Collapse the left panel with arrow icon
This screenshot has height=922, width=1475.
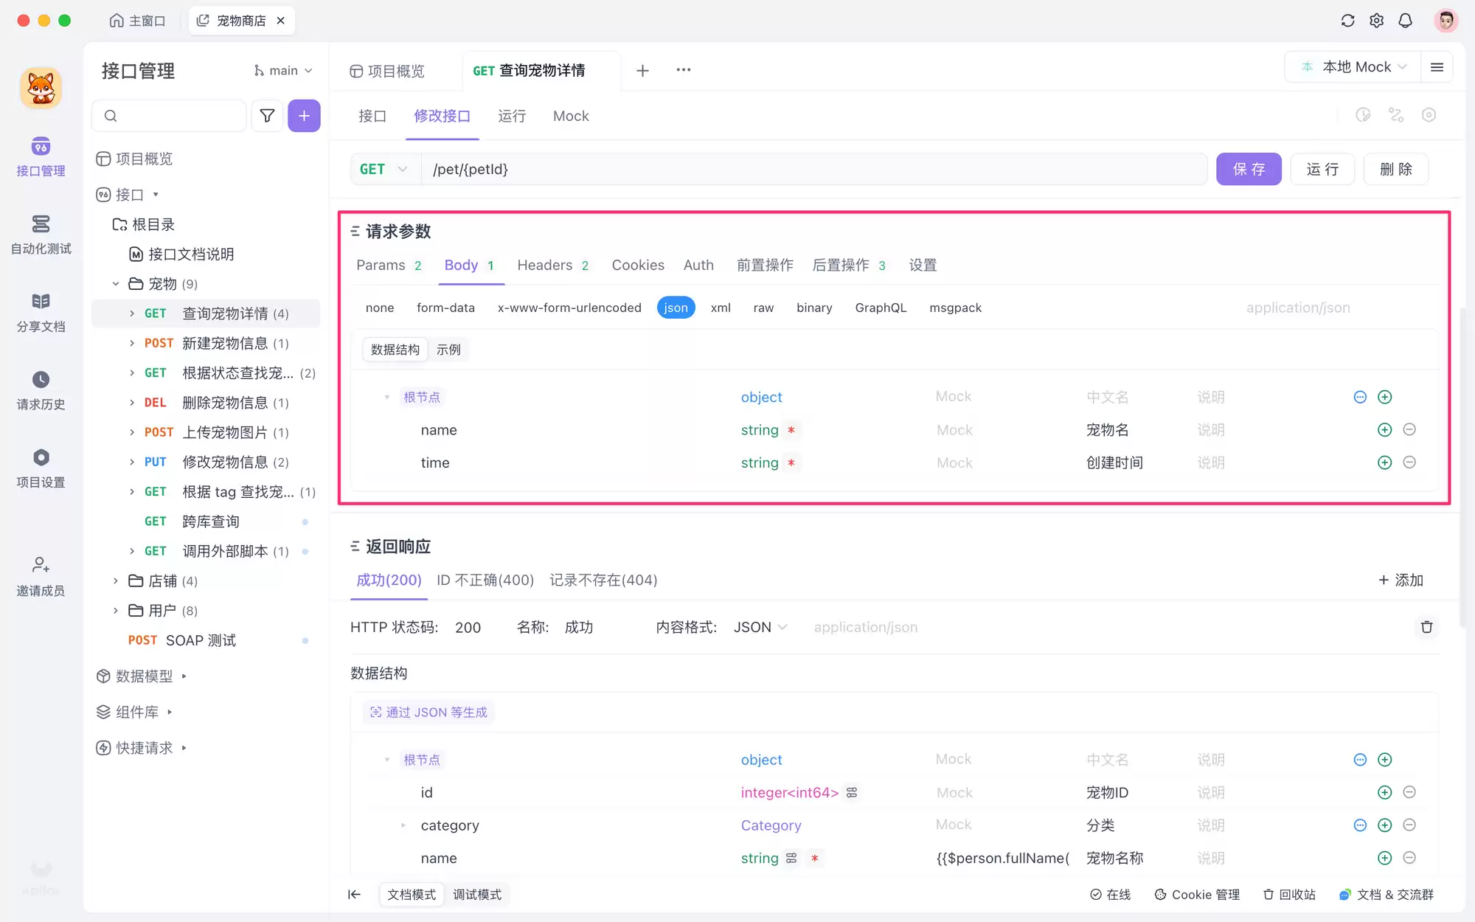click(354, 895)
